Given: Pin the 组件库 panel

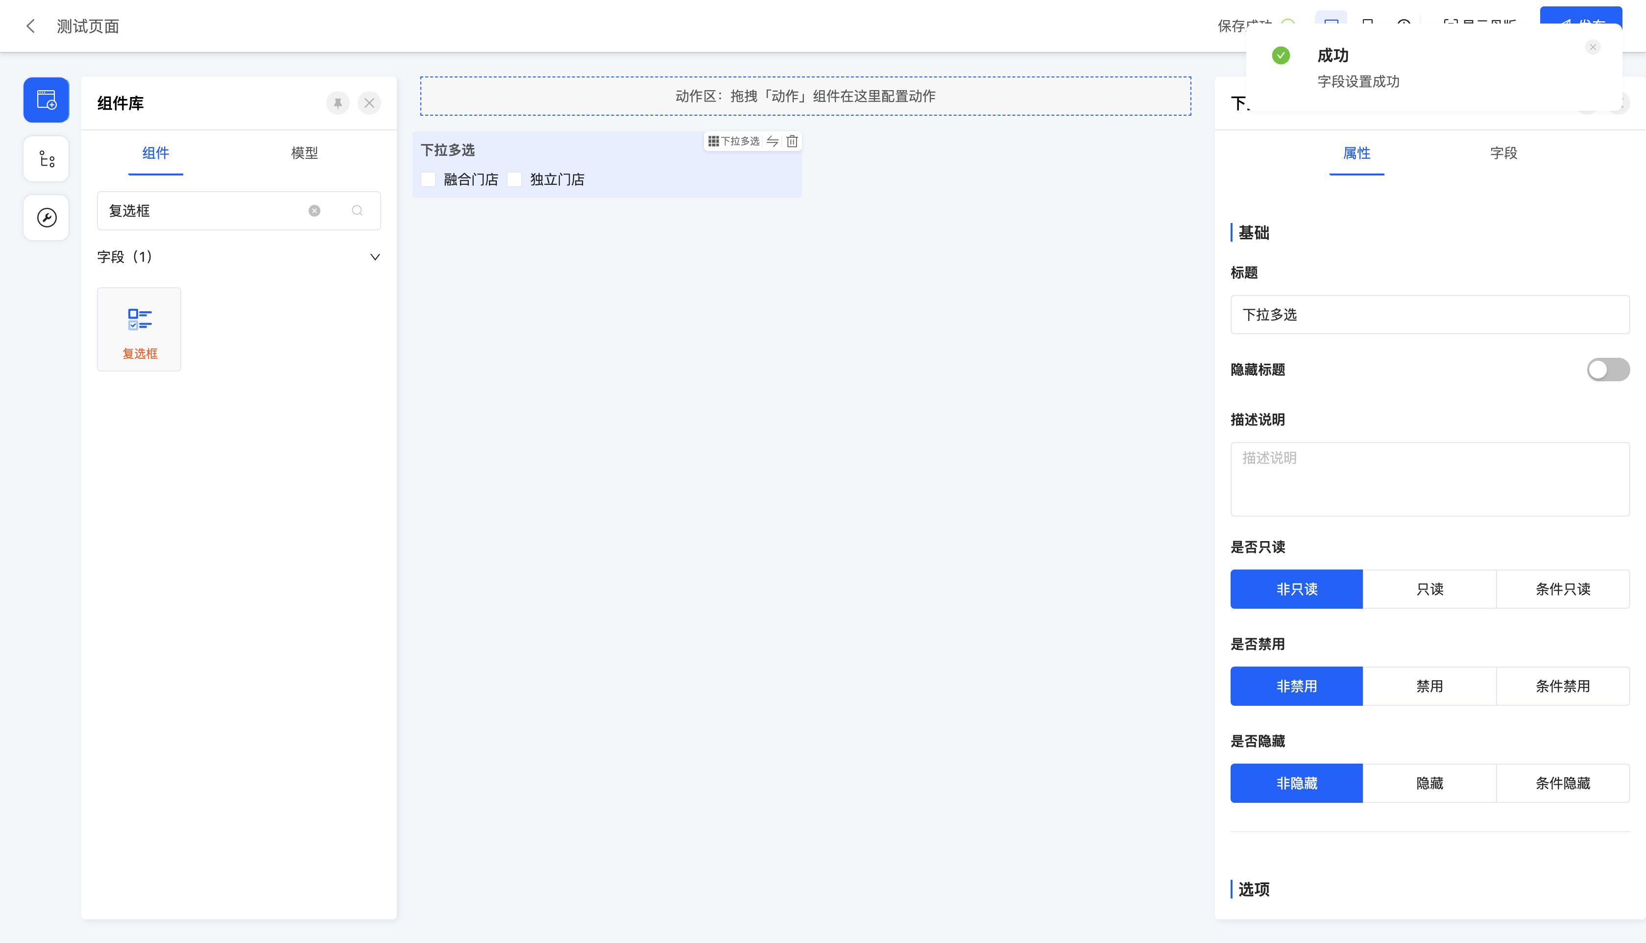Looking at the screenshot, I should coord(337,103).
